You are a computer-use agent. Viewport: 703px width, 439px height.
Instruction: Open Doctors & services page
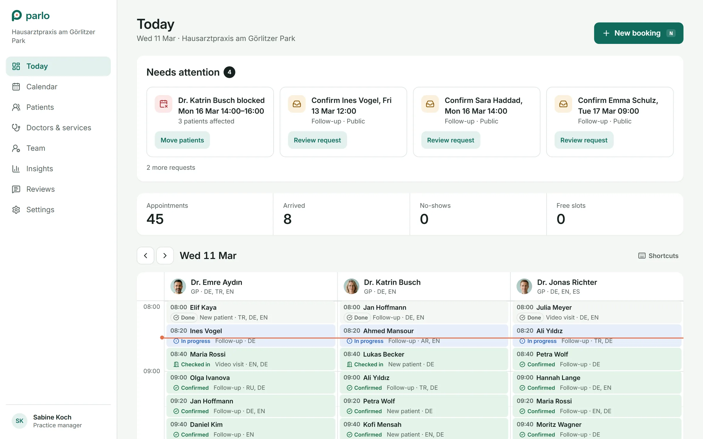pyautogui.click(x=58, y=128)
